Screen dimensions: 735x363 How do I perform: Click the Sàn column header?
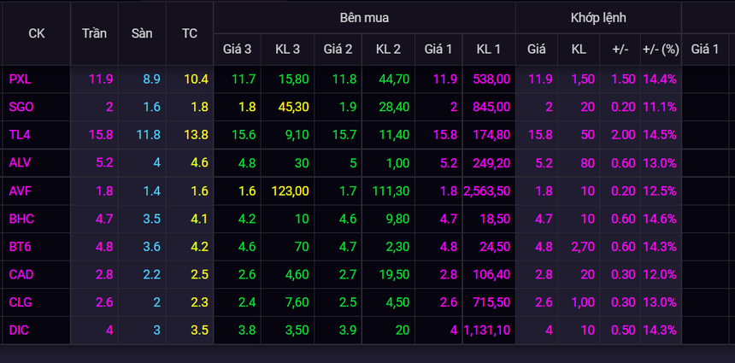pos(142,33)
